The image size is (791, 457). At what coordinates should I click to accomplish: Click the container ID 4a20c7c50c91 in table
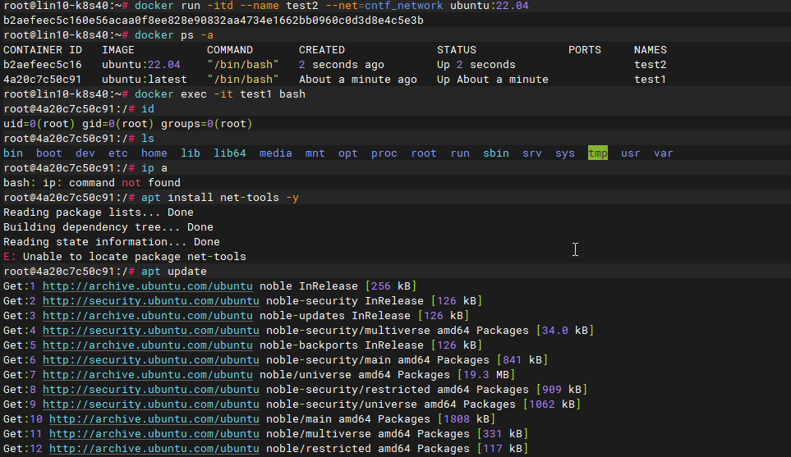43,79
